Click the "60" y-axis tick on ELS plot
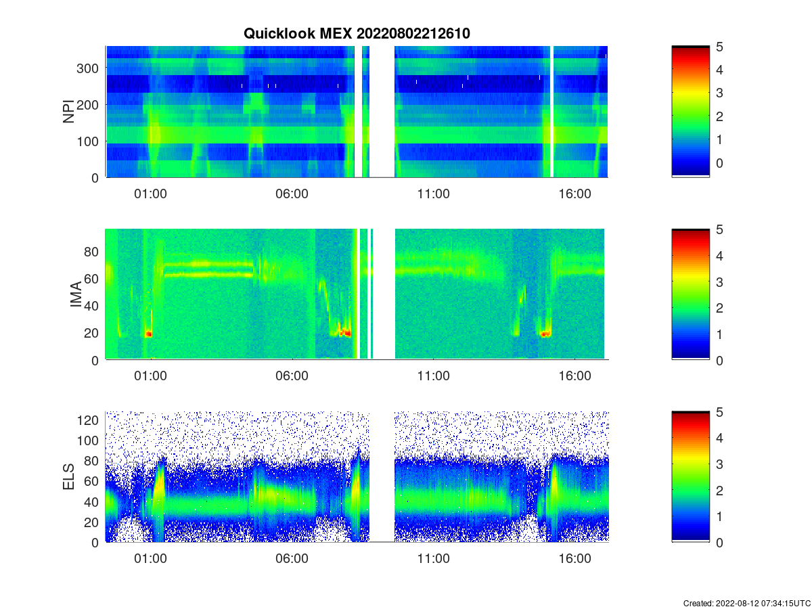 click(x=93, y=481)
